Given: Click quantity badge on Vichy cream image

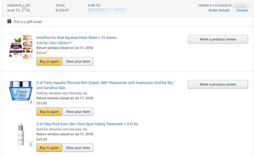Looking at the screenshot, I should pos(31,102).
